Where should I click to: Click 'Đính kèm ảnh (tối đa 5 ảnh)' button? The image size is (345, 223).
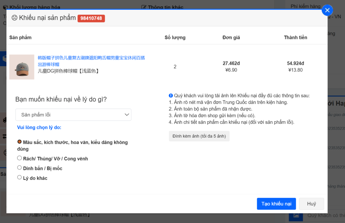pyautogui.click(x=199, y=136)
